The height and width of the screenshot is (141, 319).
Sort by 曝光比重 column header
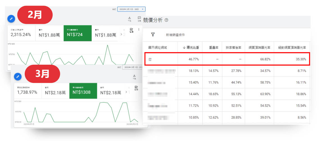(x=191, y=48)
